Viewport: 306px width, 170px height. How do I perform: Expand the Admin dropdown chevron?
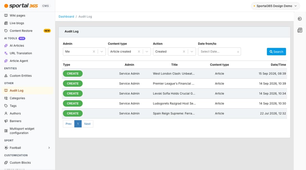click(x=102, y=52)
